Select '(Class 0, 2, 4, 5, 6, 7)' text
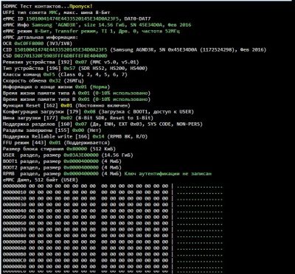The image size is (295, 274). pyautogui.click(x=92, y=74)
